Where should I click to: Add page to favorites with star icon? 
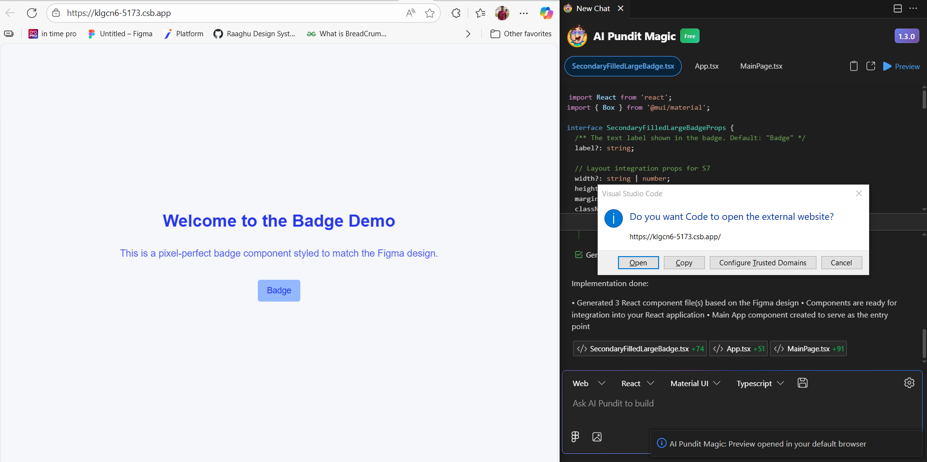pyautogui.click(x=430, y=13)
